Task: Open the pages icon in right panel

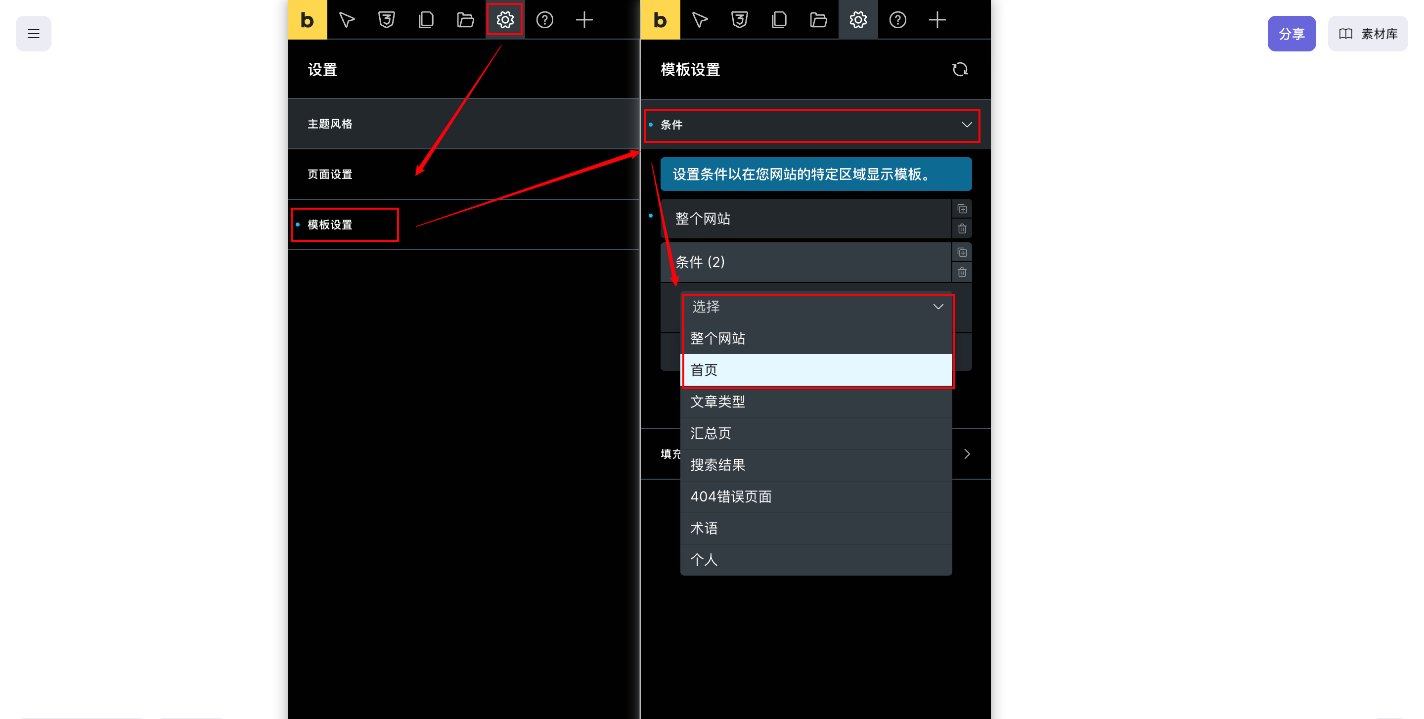Action: (779, 20)
